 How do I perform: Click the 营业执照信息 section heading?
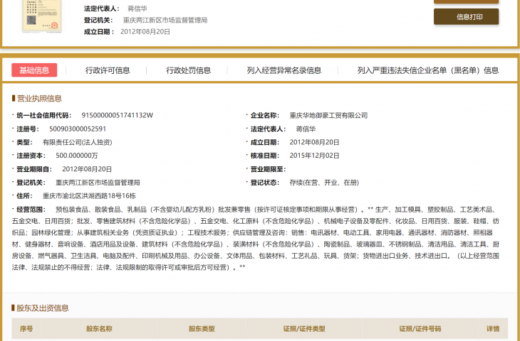pos(39,99)
